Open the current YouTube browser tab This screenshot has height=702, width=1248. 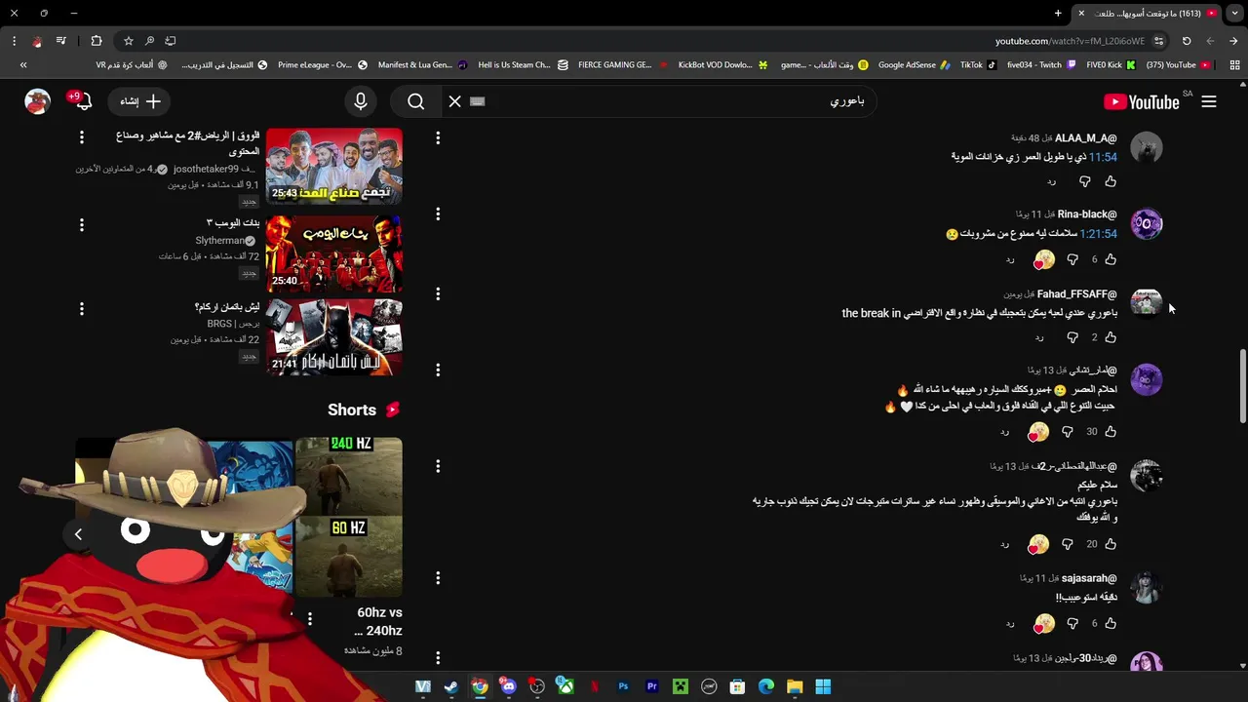[x=1147, y=13]
